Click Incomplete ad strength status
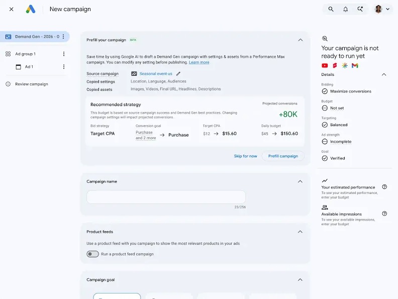This screenshot has width=398, height=299. pos(341,142)
